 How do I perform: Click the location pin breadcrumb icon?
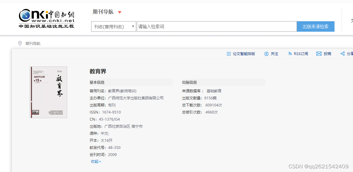tap(20, 43)
